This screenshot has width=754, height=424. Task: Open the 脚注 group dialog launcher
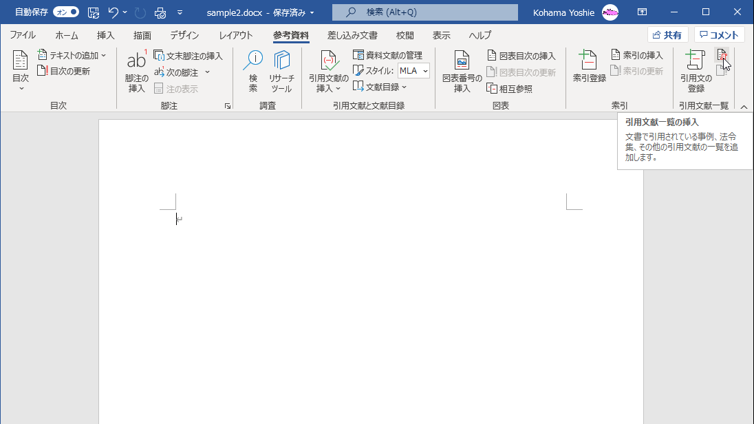[x=227, y=105]
